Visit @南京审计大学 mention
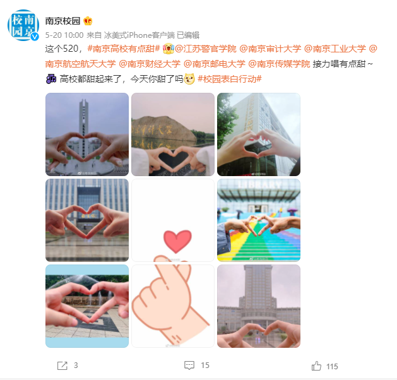Image resolution: width=397 pixels, height=380 pixels. tap(270, 49)
